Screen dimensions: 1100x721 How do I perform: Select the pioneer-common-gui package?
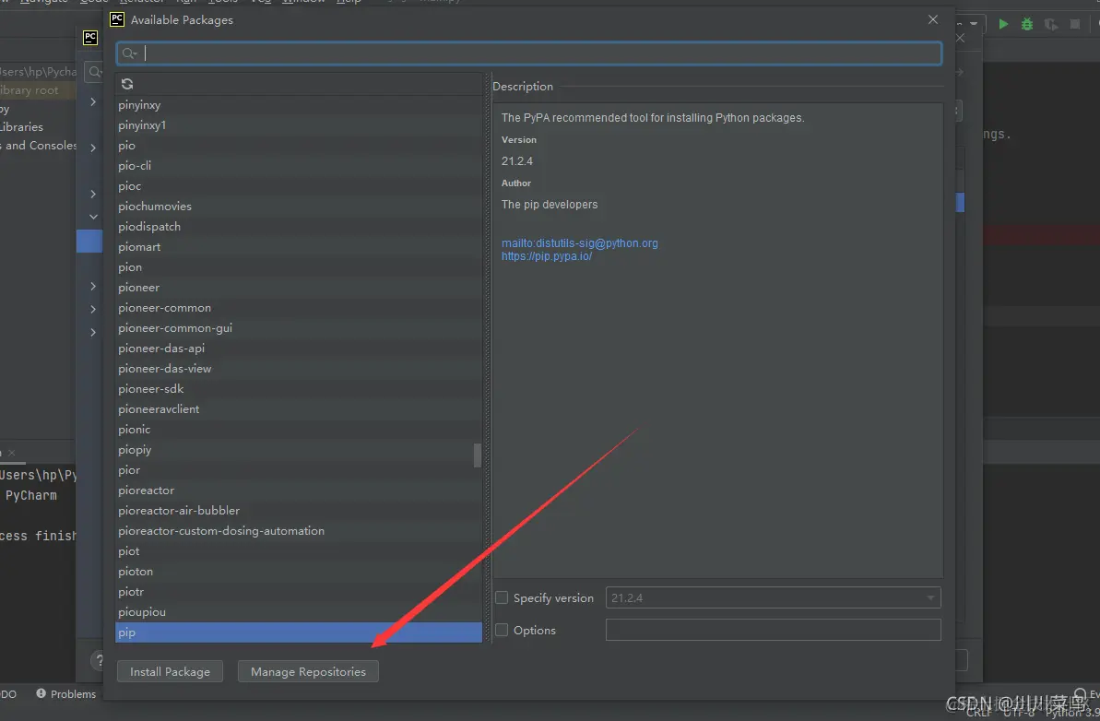pos(299,329)
